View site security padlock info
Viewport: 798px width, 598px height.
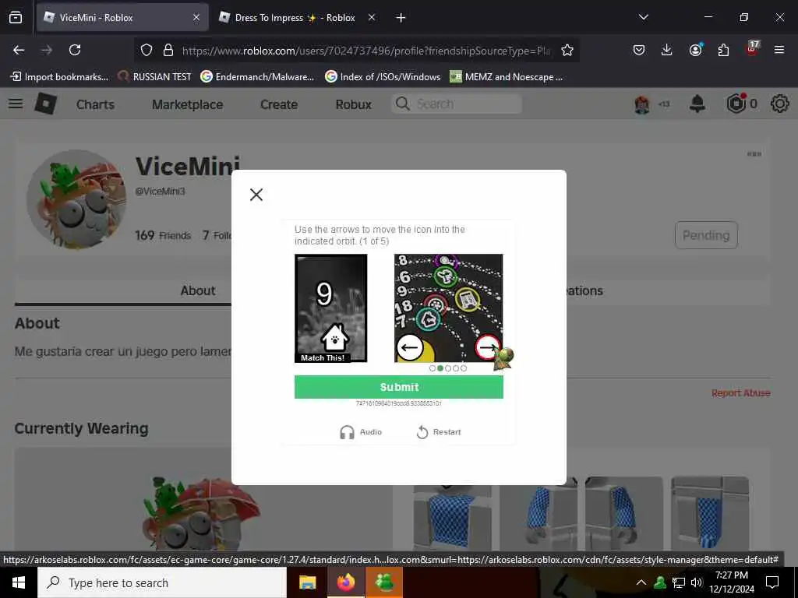168,50
